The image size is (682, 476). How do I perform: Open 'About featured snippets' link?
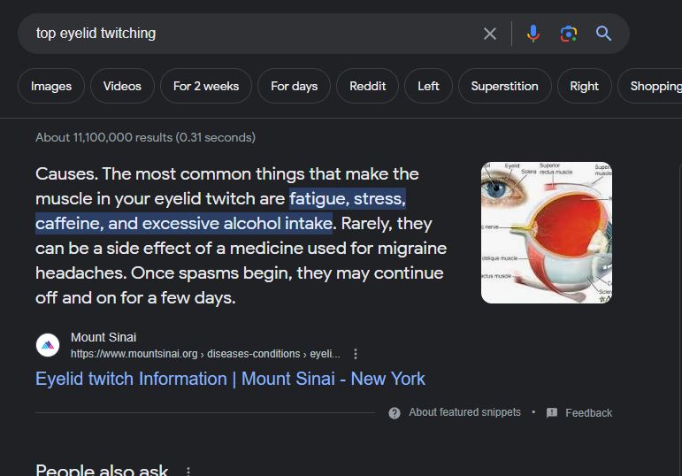(464, 412)
